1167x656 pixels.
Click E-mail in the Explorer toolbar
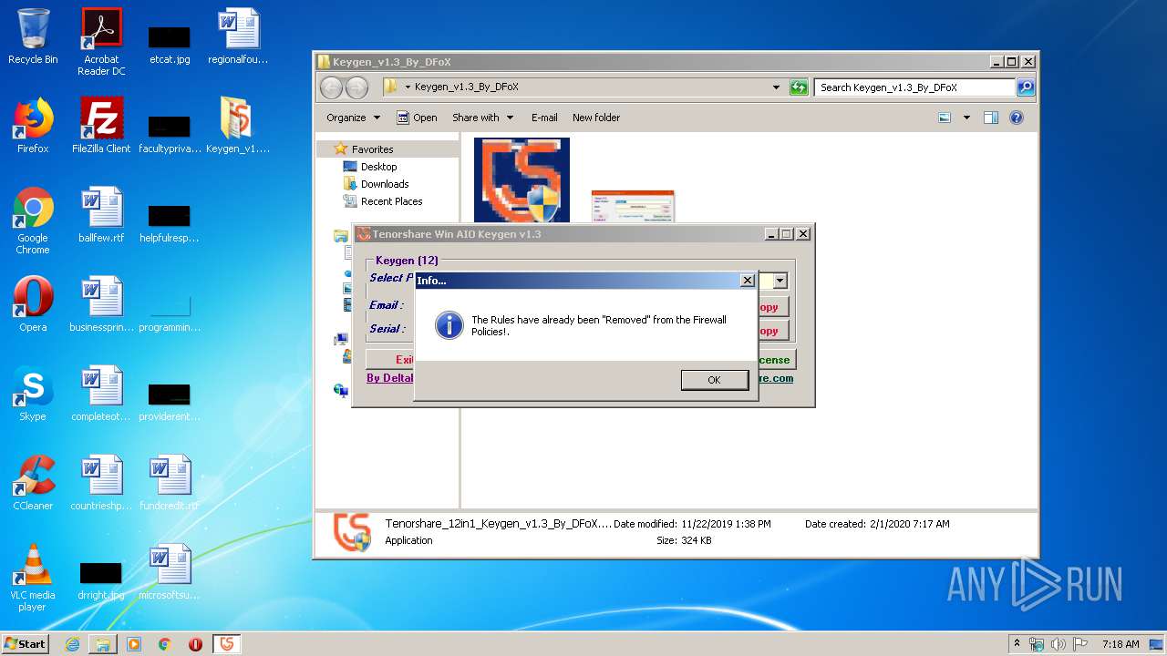(x=544, y=118)
